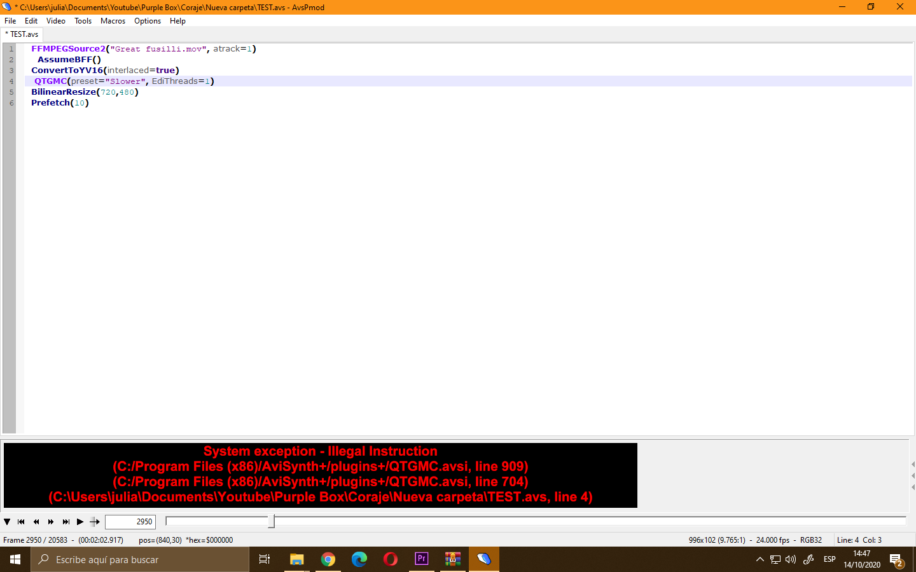Image resolution: width=916 pixels, height=572 pixels.
Task: Click line number 6 in the gutter
Action: tap(11, 103)
